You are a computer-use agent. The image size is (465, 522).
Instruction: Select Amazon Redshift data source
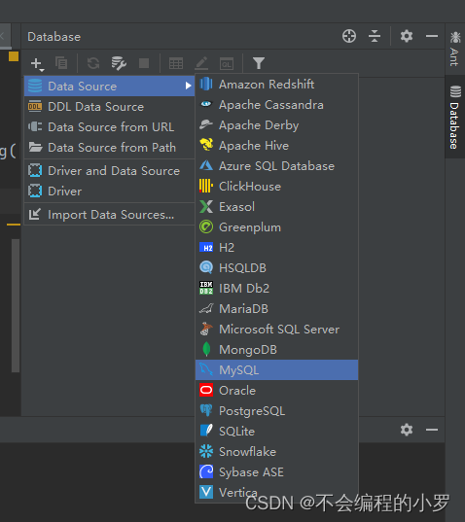point(277,85)
